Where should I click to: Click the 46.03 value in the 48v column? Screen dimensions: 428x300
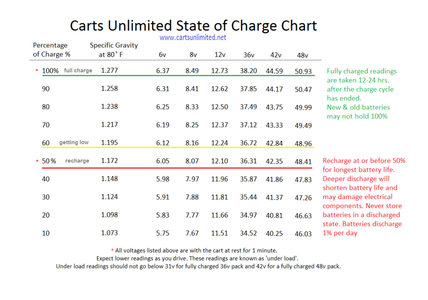pyautogui.click(x=303, y=234)
